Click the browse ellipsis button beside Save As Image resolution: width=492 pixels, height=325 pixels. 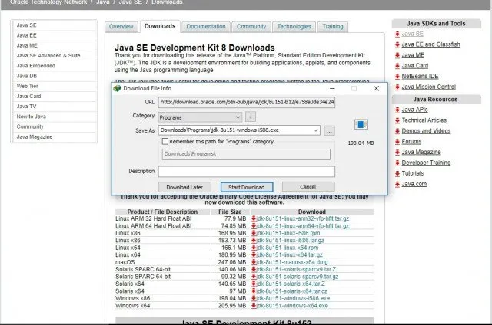click(329, 131)
